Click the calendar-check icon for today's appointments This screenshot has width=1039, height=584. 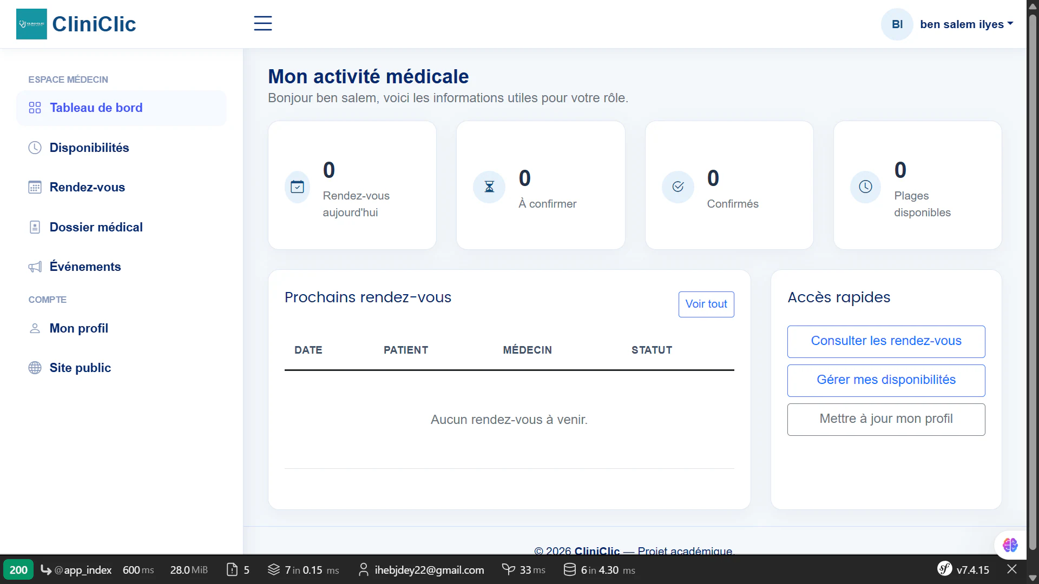tap(298, 187)
